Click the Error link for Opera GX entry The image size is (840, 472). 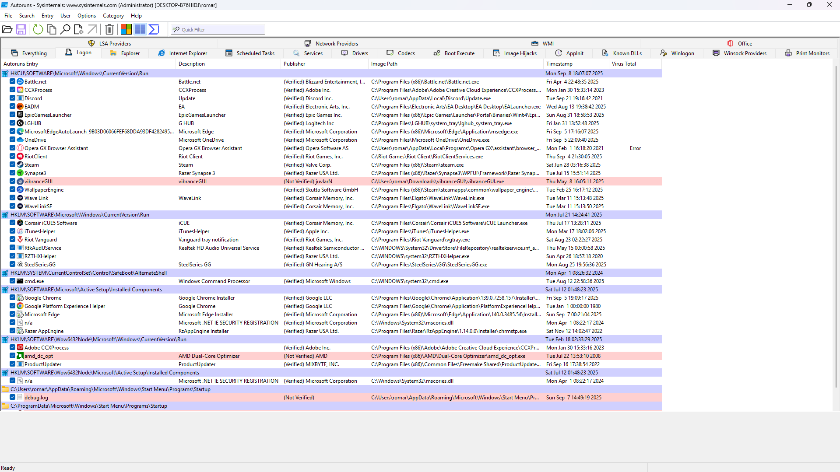click(x=635, y=148)
